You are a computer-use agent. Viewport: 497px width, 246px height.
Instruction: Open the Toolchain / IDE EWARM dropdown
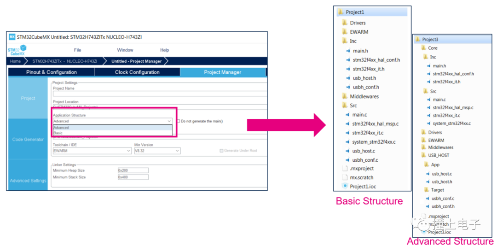92,151
